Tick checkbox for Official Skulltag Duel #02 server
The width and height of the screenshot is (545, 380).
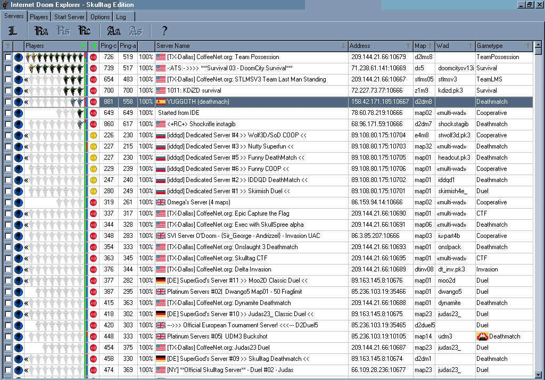8,370
